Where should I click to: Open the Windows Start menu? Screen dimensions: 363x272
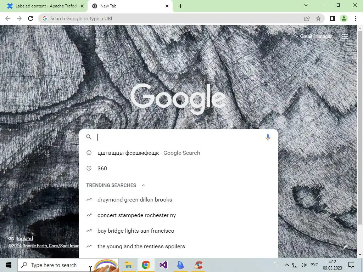click(x=9, y=265)
